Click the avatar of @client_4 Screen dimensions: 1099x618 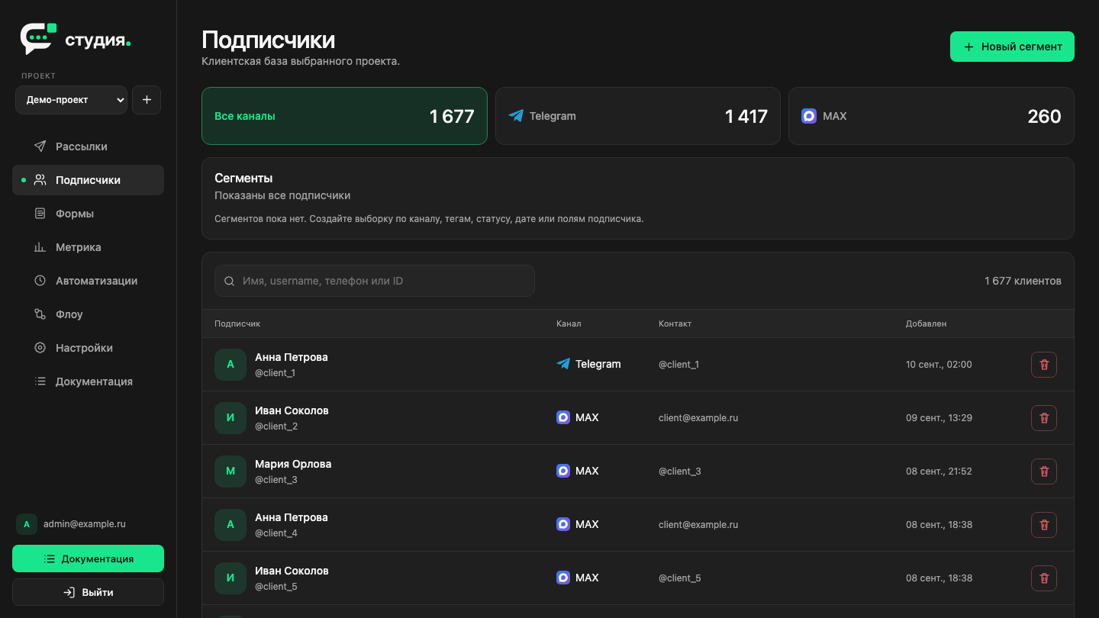(x=230, y=525)
